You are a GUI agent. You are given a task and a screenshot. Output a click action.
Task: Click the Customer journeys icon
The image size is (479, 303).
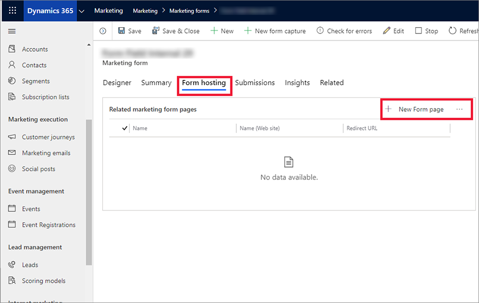(x=12, y=137)
